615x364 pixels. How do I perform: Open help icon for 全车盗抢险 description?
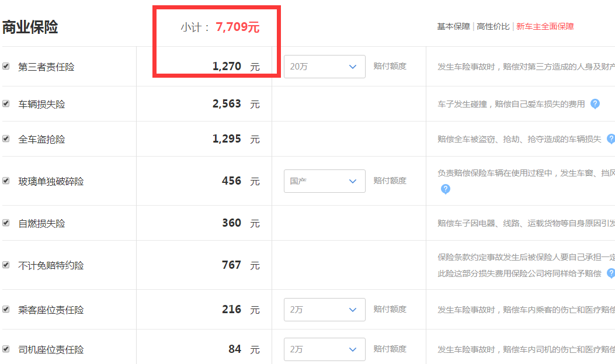click(611, 139)
